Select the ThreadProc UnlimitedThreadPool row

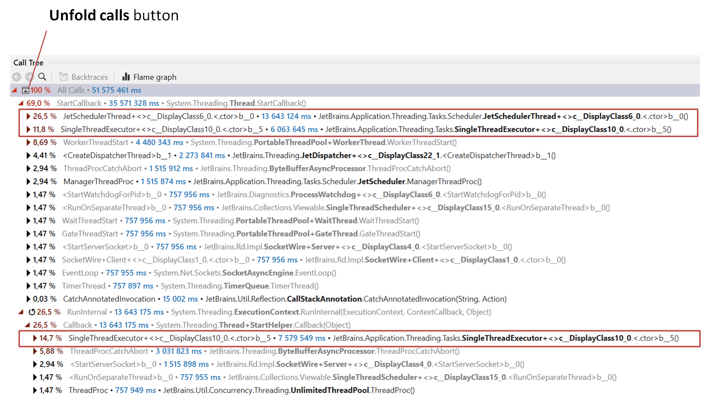pyautogui.click(x=89, y=390)
